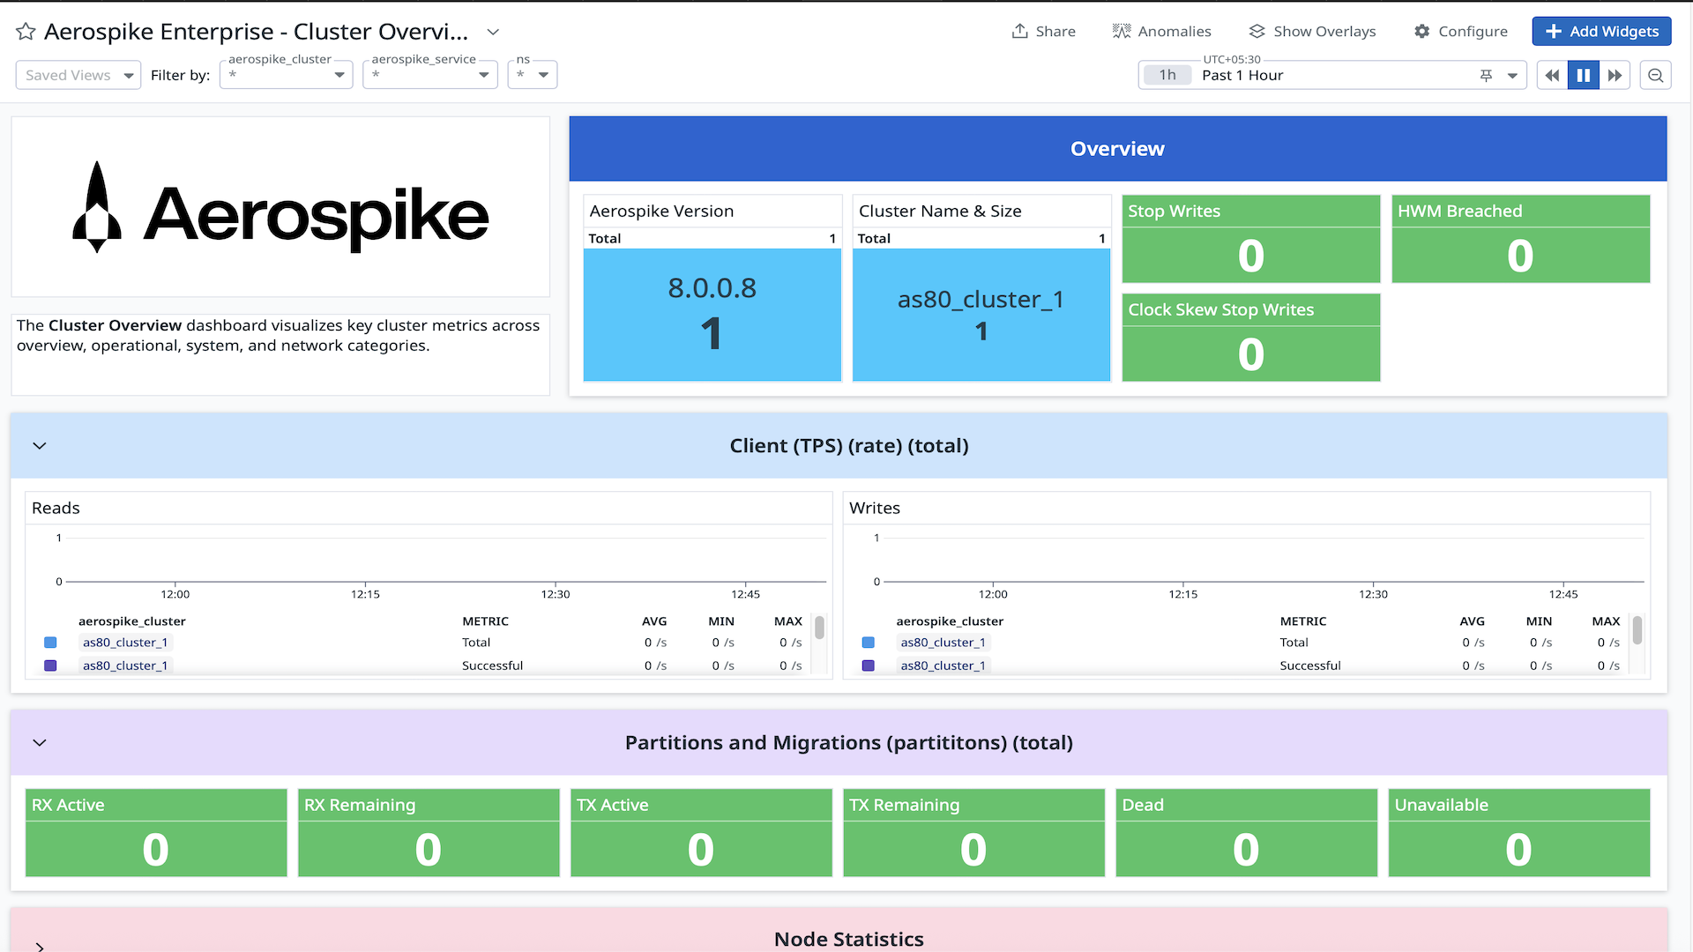The height and width of the screenshot is (952, 1693).
Task: Click the Cluster Name as80_cluster_1 tile
Action: point(981,315)
